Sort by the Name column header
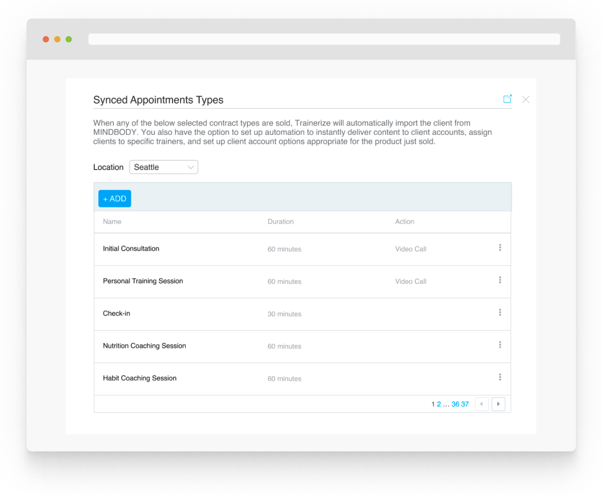This screenshot has height=495, width=602. (x=112, y=222)
